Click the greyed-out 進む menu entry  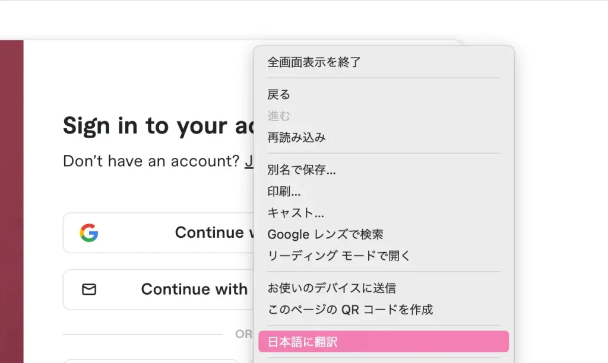[278, 116]
